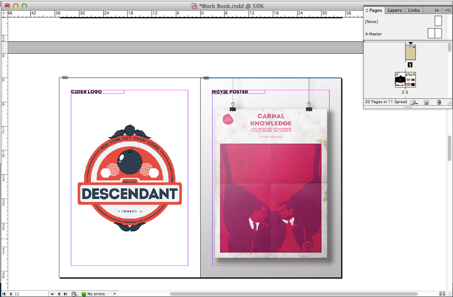Select the Descendant cider logo graphic

130,178
